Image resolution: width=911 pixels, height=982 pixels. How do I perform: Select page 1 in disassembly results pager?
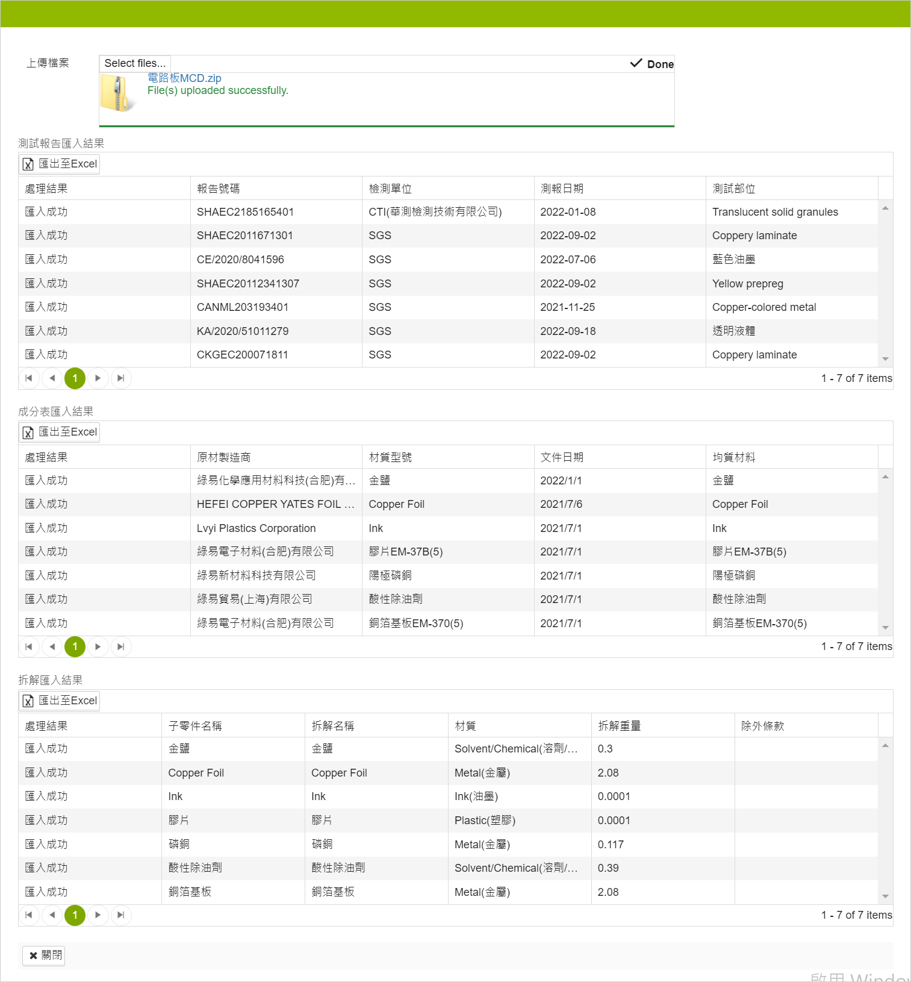pos(75,915)
